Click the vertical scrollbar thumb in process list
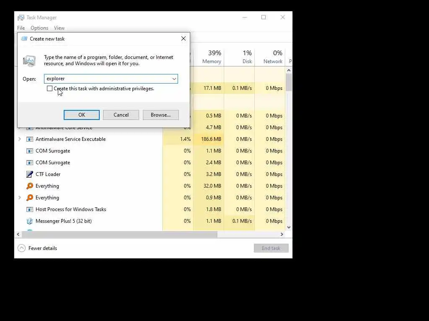 (289, 82)
